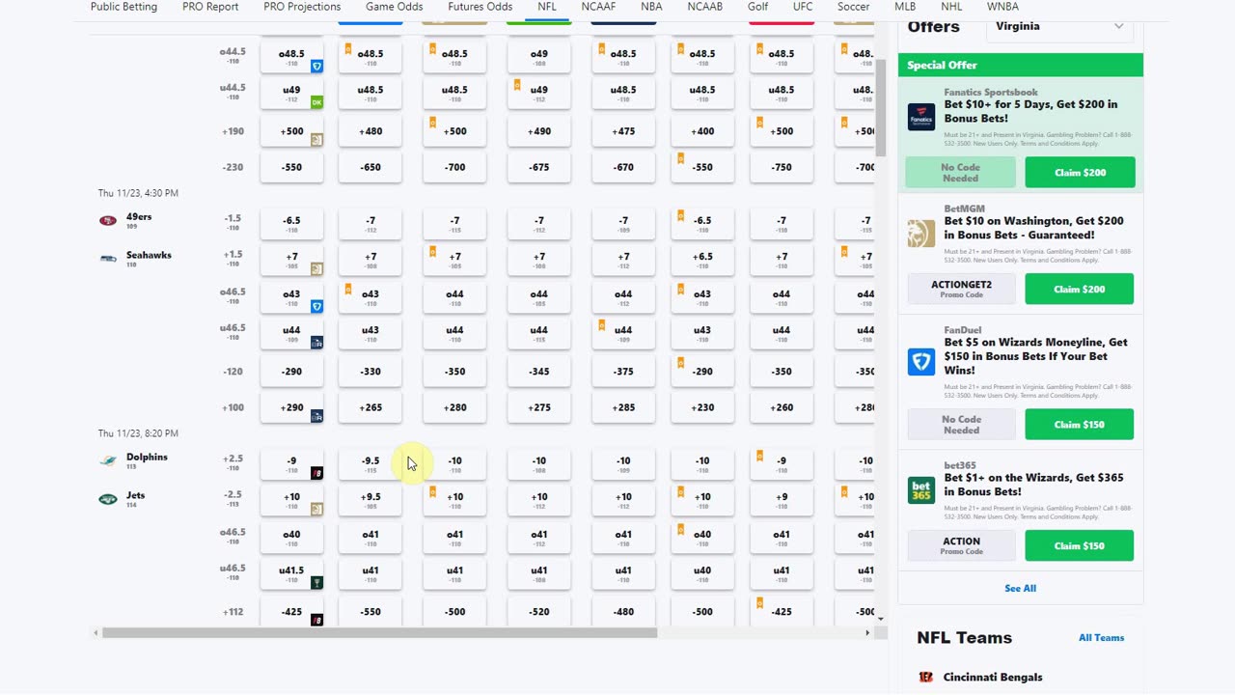
Task: Open the Cincinnati Bengals team link
Action: coord(993,678)
